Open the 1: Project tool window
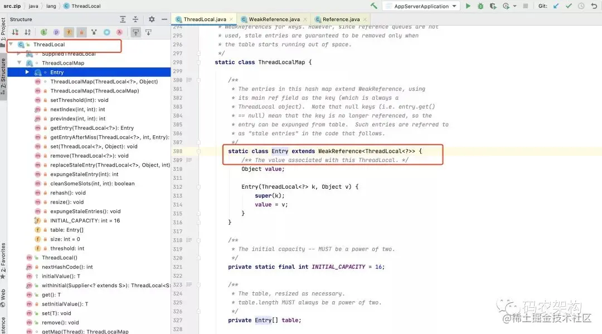This screenshot has height=334, width=602. [x=3, y=32]
